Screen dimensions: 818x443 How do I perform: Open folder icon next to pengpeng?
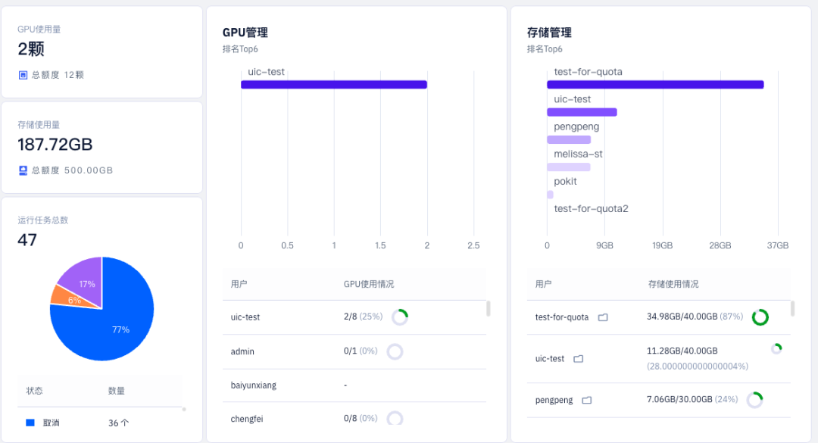(x=587, y=400)
